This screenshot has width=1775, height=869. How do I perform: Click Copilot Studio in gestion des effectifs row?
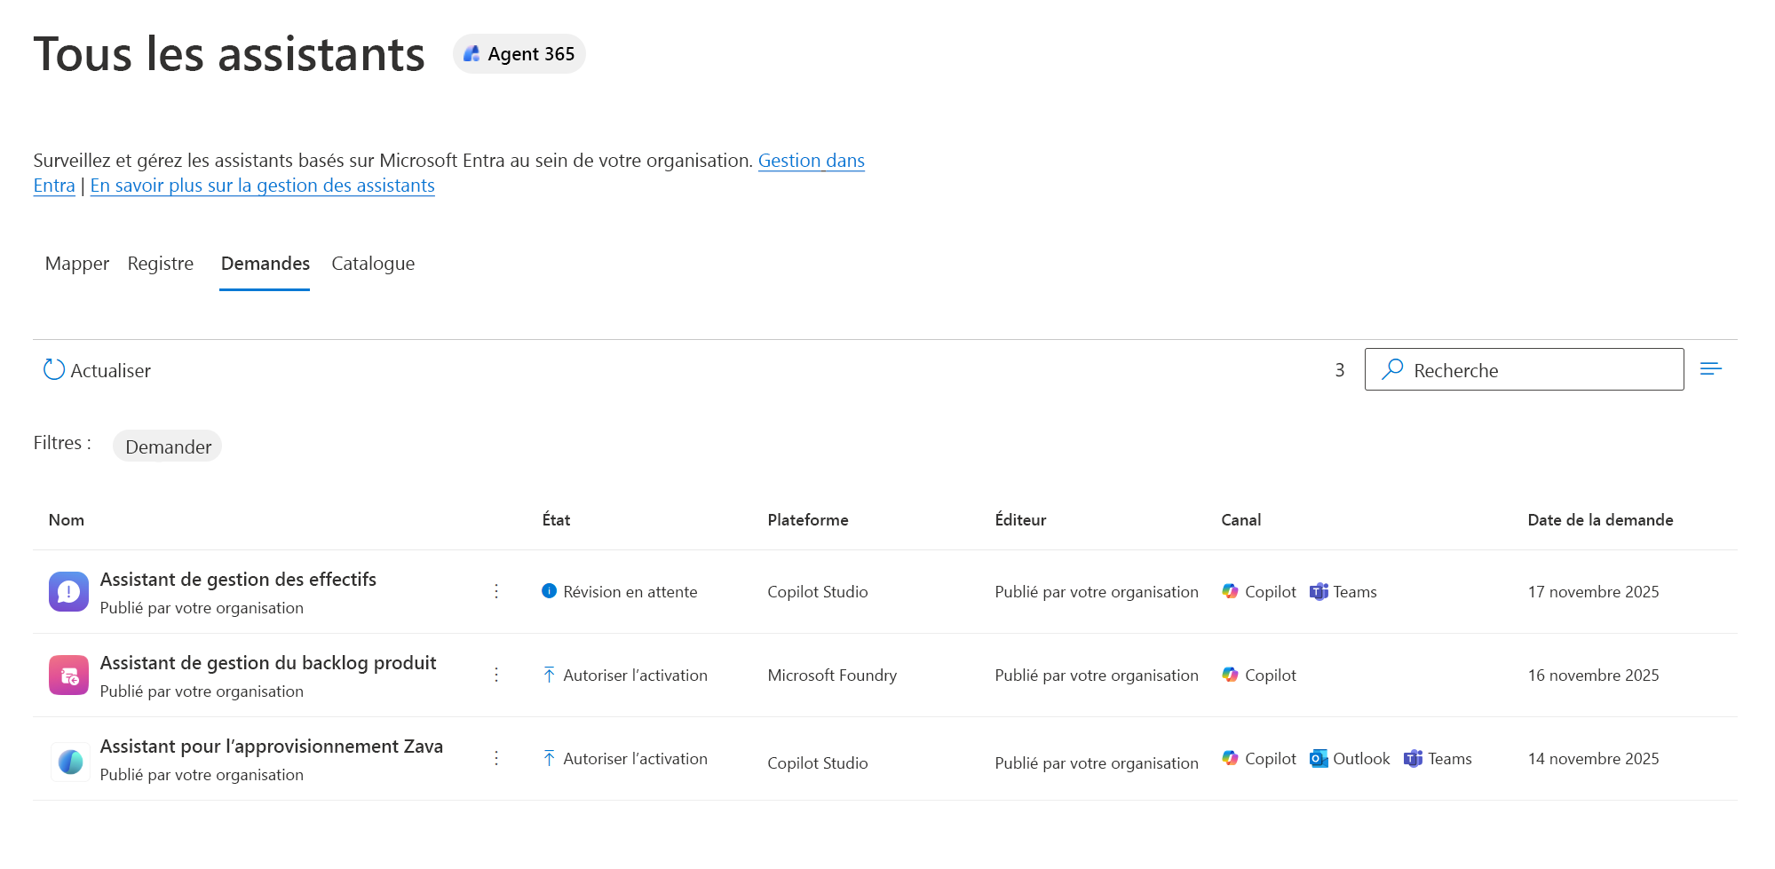[x=818, y=592]
